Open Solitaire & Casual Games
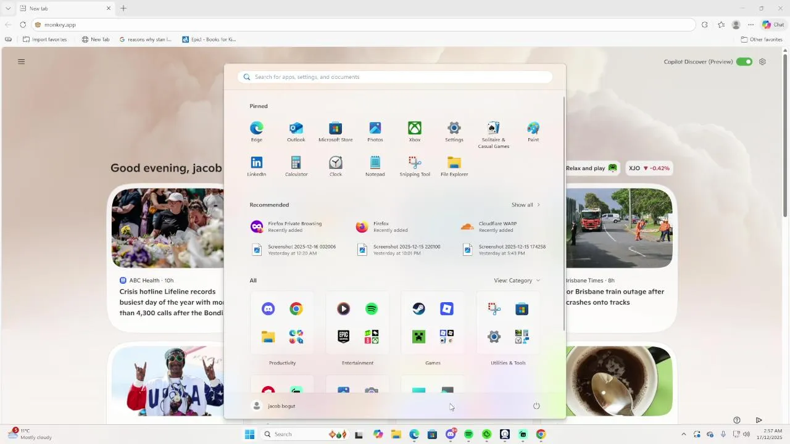Viewport: 790px width, 444px height. [494, 134]
